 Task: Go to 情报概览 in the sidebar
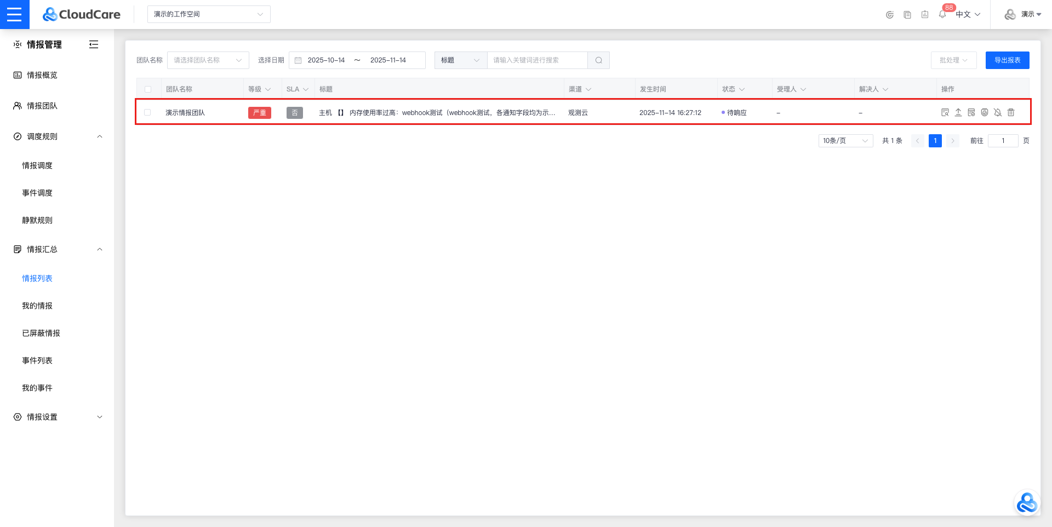[42, 75]
